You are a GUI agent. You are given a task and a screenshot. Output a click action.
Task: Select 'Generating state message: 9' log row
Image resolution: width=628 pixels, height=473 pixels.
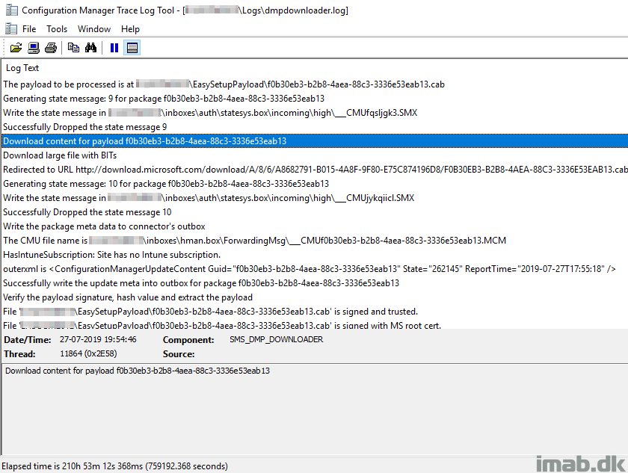[315, 99]
